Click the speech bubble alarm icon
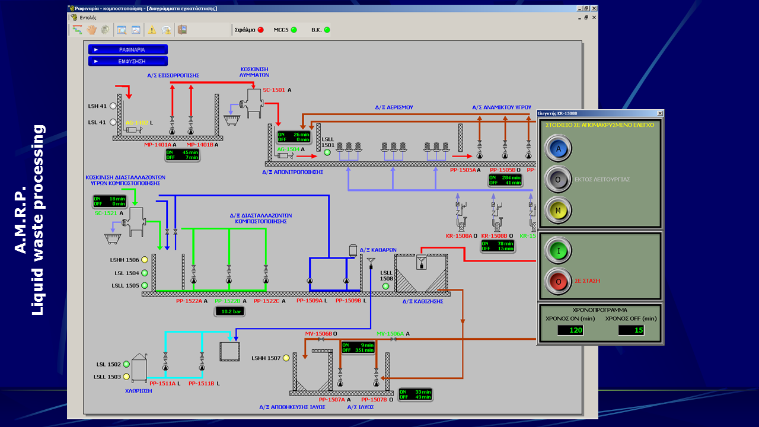The image size is (759, 427). pyautogui.click(x=167, y=30)
